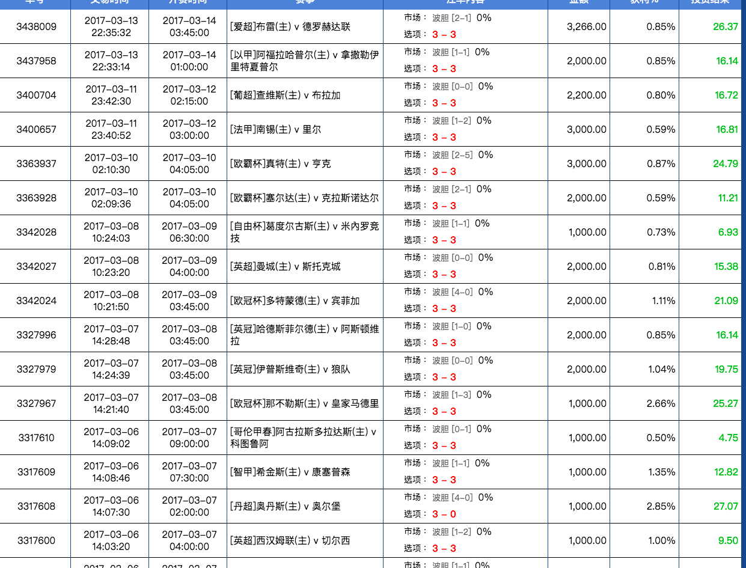Screen dimensions: 746x568
Task: Click the 伊普斯维奇 v 狼队 match cell
Action: pos(290,369)
